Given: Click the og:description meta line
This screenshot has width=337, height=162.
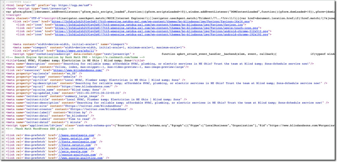Looking at the screenshot, I should point(167,83).
